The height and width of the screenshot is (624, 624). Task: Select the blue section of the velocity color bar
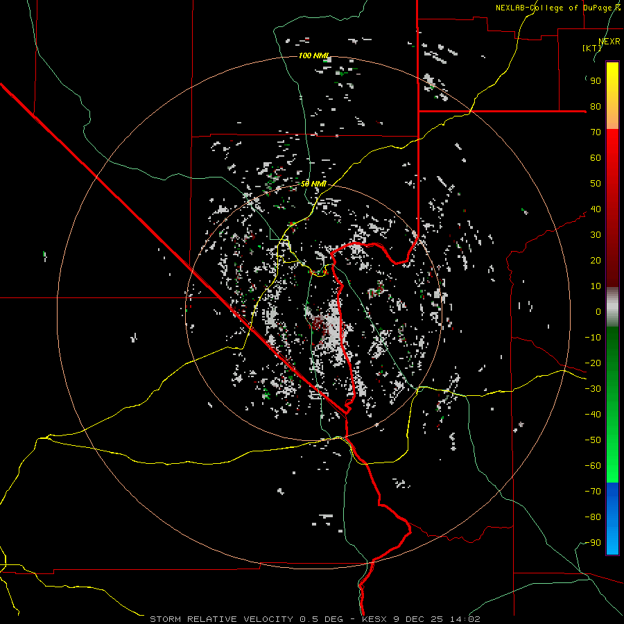612,518
